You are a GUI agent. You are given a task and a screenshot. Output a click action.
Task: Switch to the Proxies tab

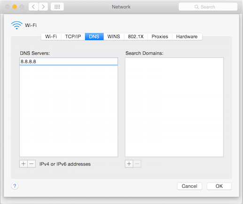point(160,37)
